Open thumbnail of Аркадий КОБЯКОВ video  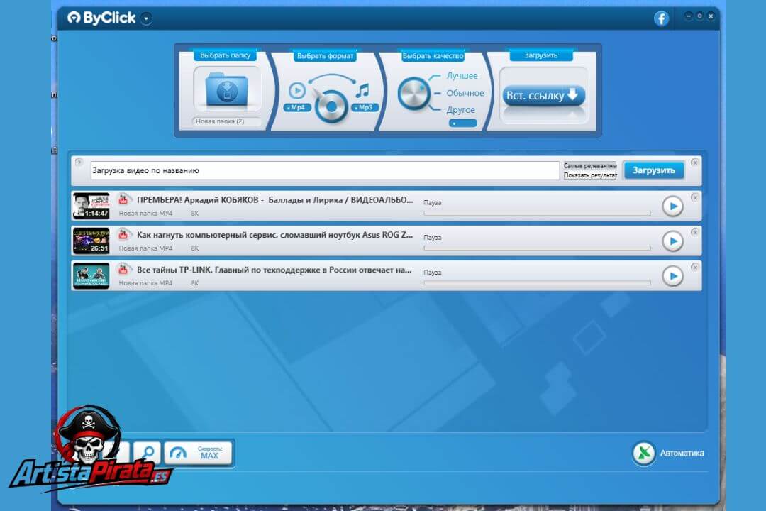tap(91, 206)
